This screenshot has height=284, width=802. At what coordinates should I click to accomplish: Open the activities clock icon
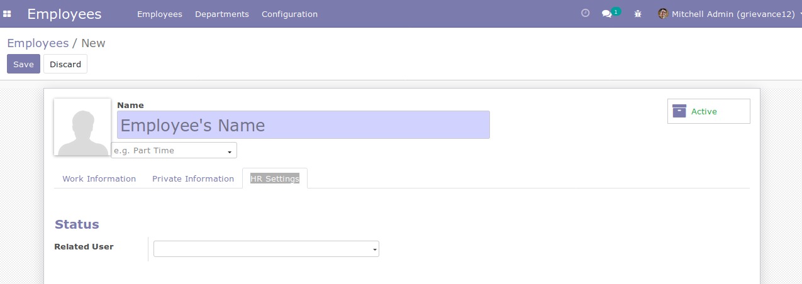coord(585,13)
